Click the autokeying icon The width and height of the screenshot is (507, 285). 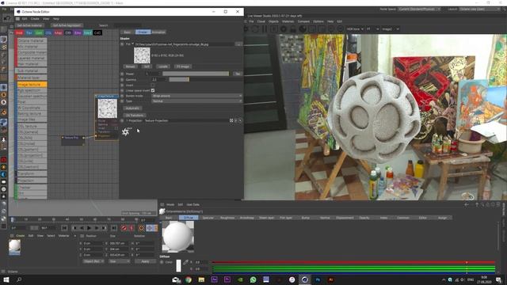pyautogui.click(x=132, y=228)
